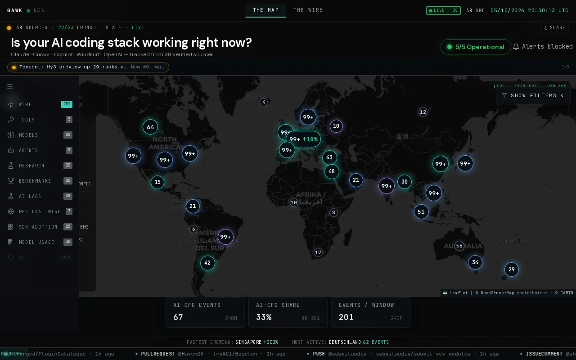Switch to The Map tab
576x360 pixels.
click(x=265, y=10)
